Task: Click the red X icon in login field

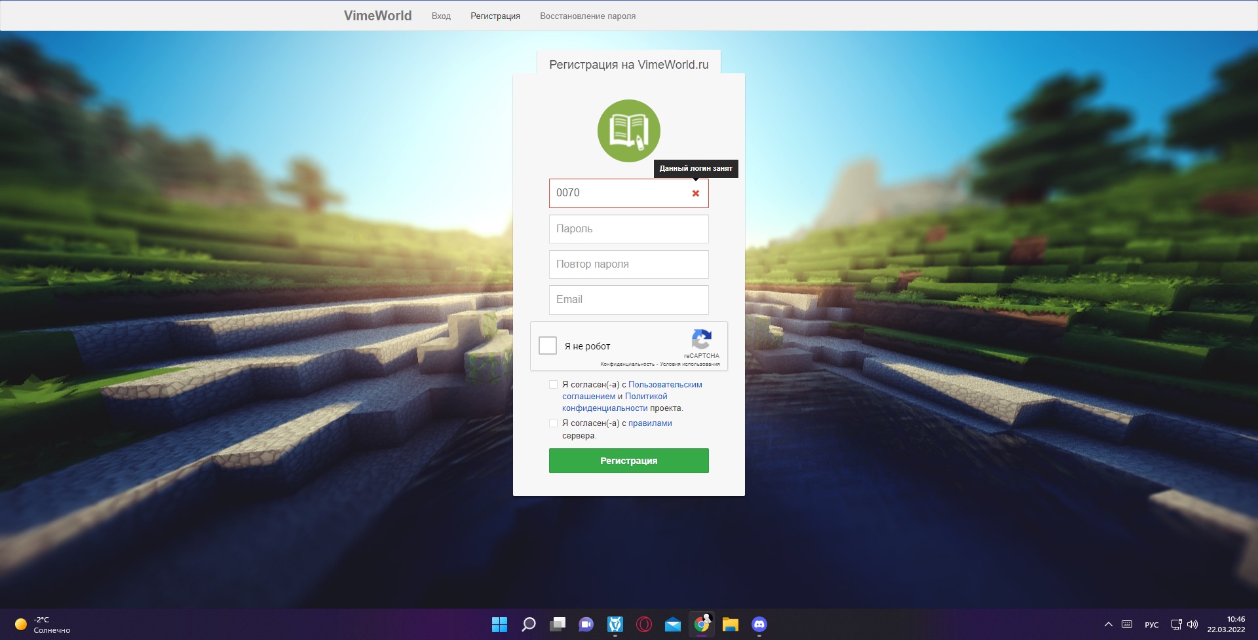Action: (695, 193)
